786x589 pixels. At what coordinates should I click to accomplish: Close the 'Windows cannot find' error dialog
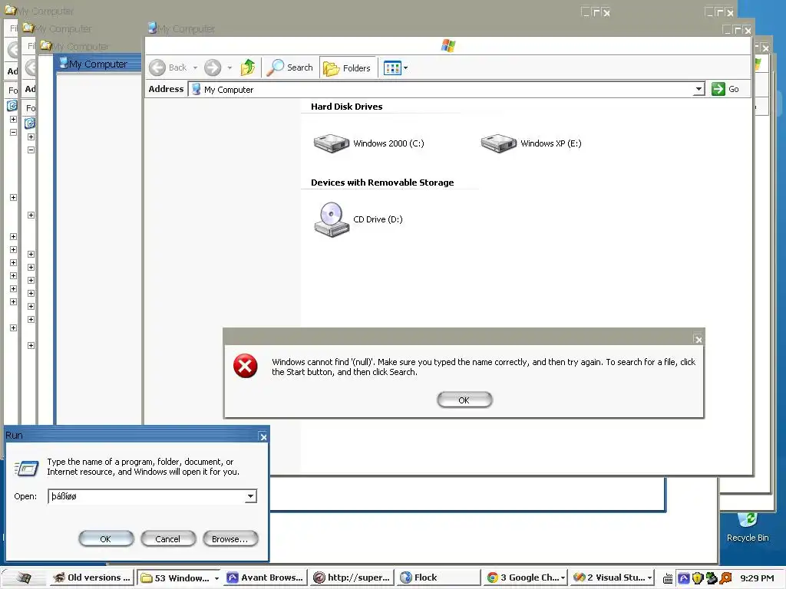click(x=698, y=339)
